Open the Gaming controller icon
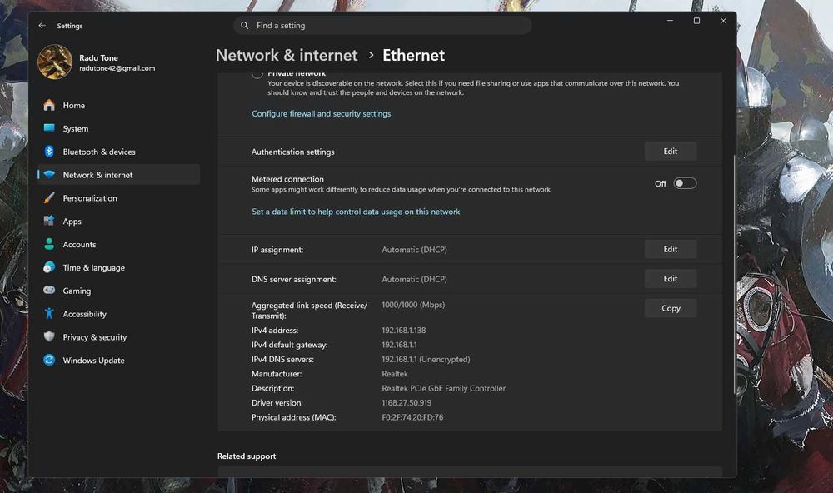 [x=49, y=291]
